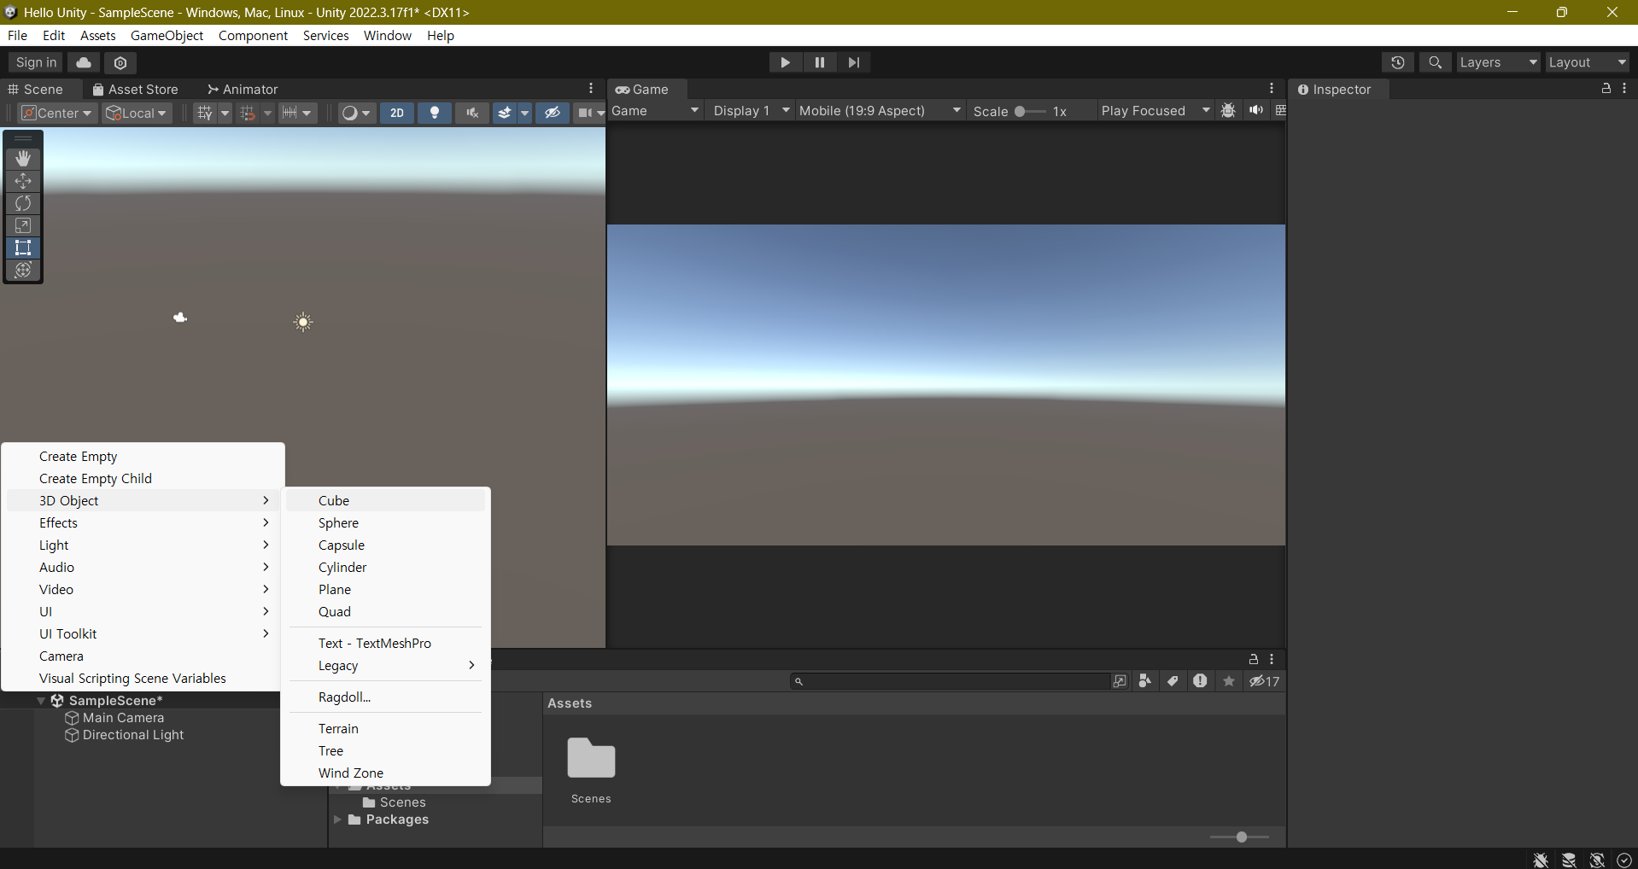Collapse the SampleScene hierarchy node
Image resolution: width=1638 pixels, height=869 pixels.
click(41, 701)
